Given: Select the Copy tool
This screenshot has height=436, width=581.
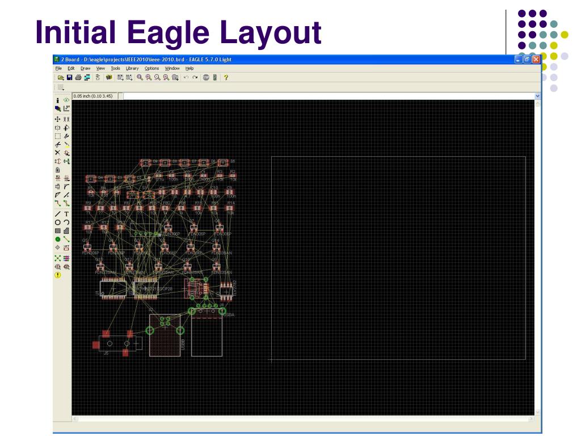Looking at the screenshot, I should click(x=66, y=119).
